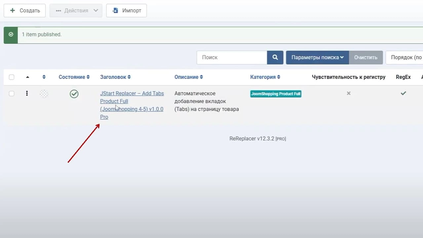Open the Порядок sorting dropdown
The width and height of the screenshot is (423, 238).
click(404, 58)
